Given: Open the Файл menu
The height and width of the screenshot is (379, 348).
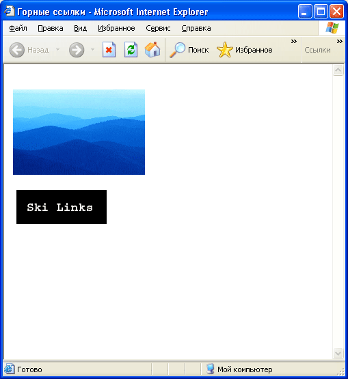Looking at the screenshot, I should [18, 28].
